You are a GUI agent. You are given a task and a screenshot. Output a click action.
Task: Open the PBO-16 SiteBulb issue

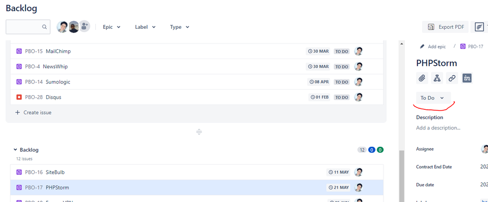(x=197, y=172)
